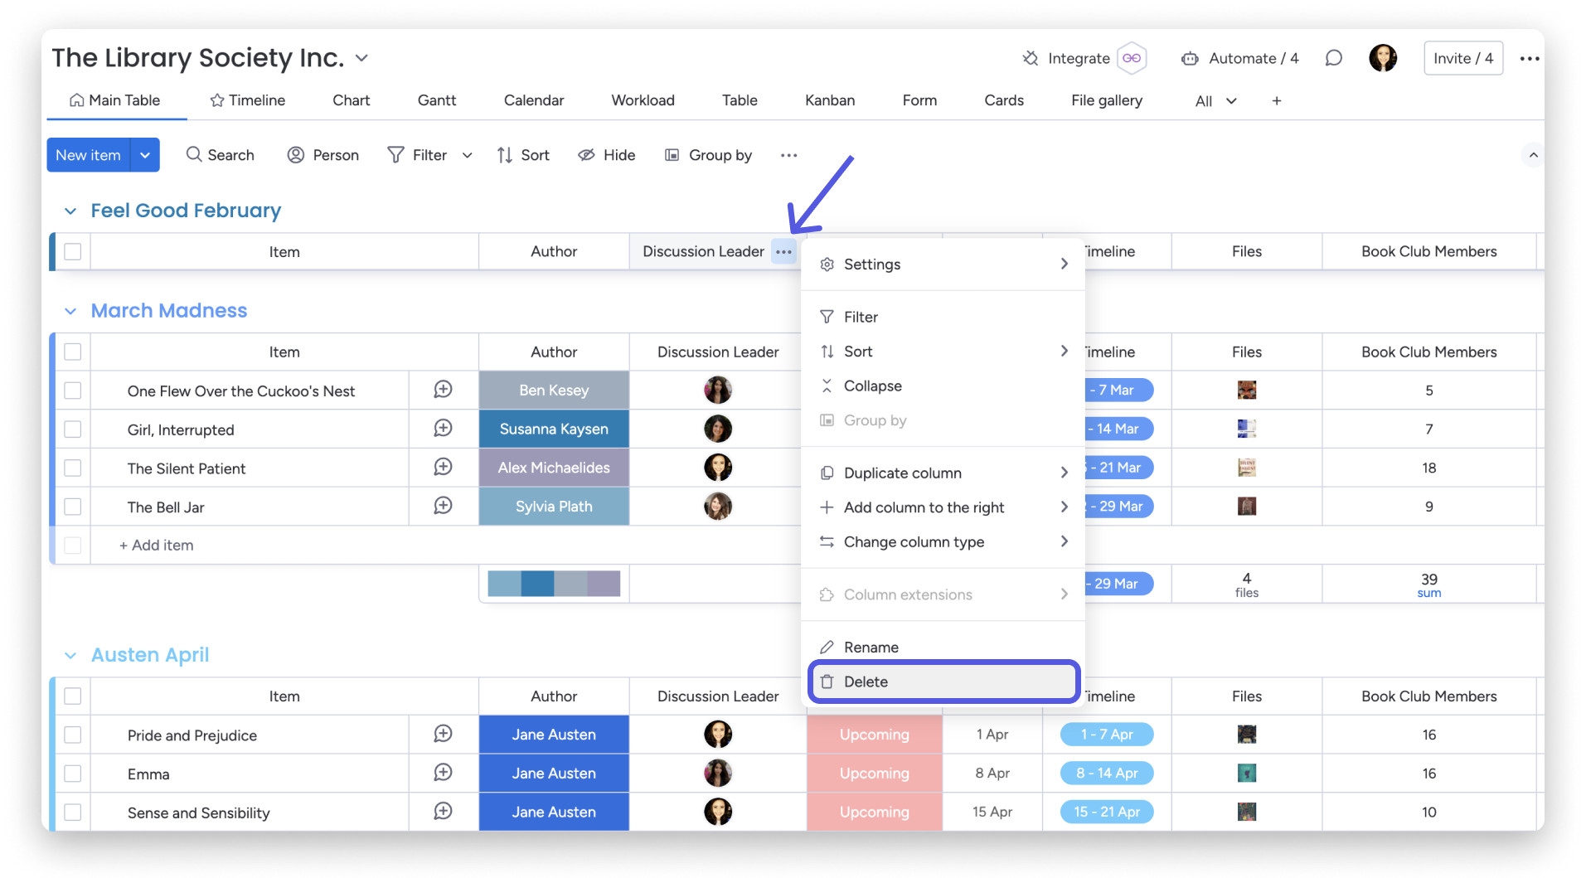Open the user profile avatar at top

point(1382,58)
